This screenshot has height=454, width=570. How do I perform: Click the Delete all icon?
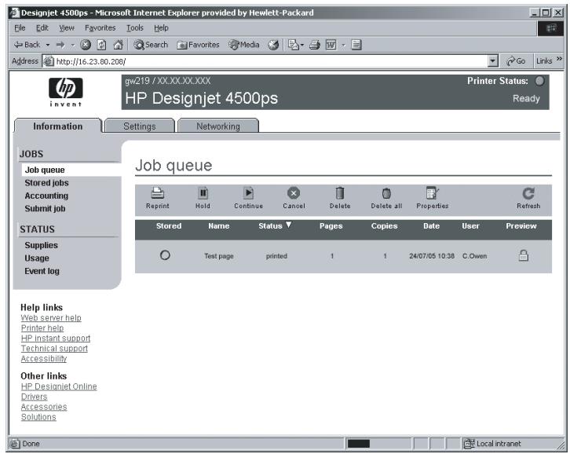386,193
